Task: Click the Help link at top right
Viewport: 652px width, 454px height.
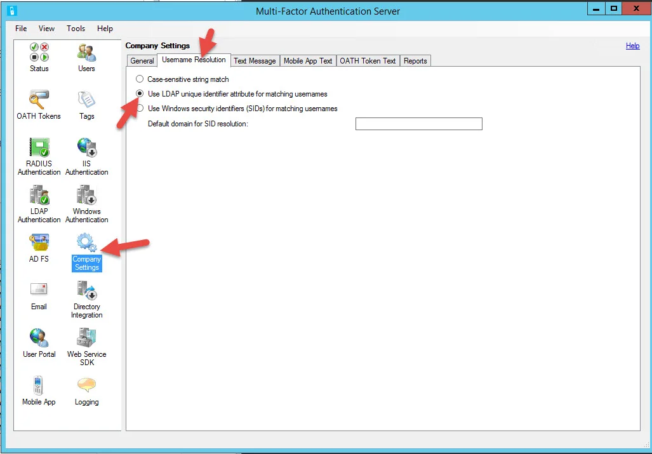Action: (632, 46)
